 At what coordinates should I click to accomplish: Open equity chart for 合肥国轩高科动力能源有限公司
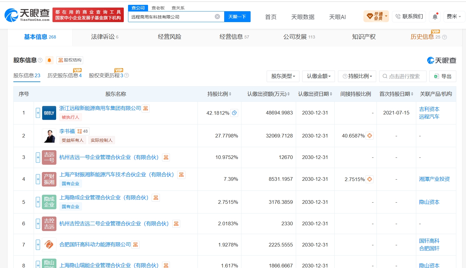pyautogui.click(x=135, y=245)
